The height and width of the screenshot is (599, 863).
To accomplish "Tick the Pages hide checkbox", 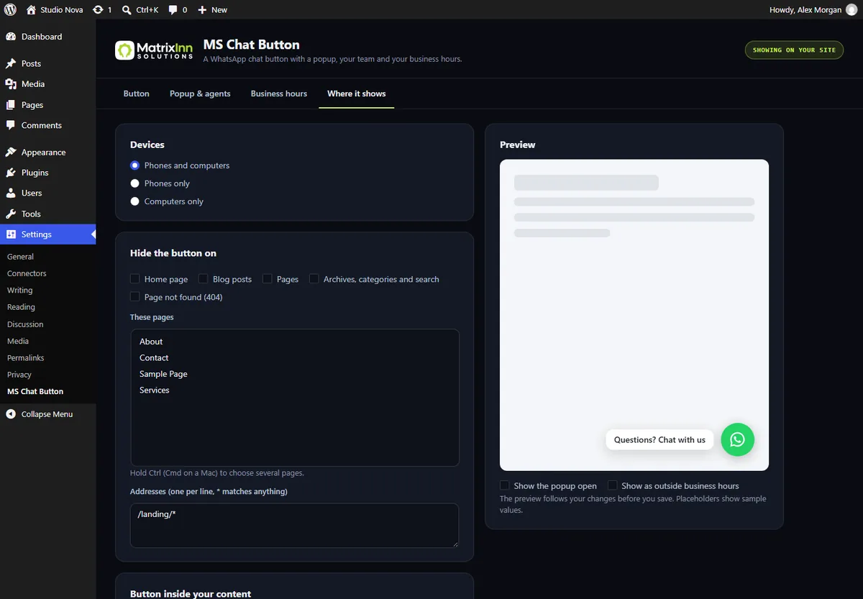I will 267,279.
